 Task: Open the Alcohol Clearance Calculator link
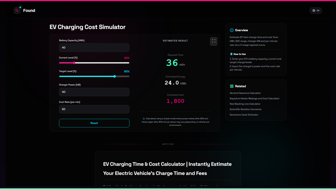click(x=245, y=93)
